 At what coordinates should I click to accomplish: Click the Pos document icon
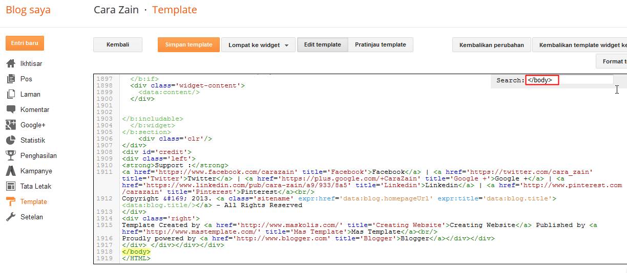(x=11, y=79)
